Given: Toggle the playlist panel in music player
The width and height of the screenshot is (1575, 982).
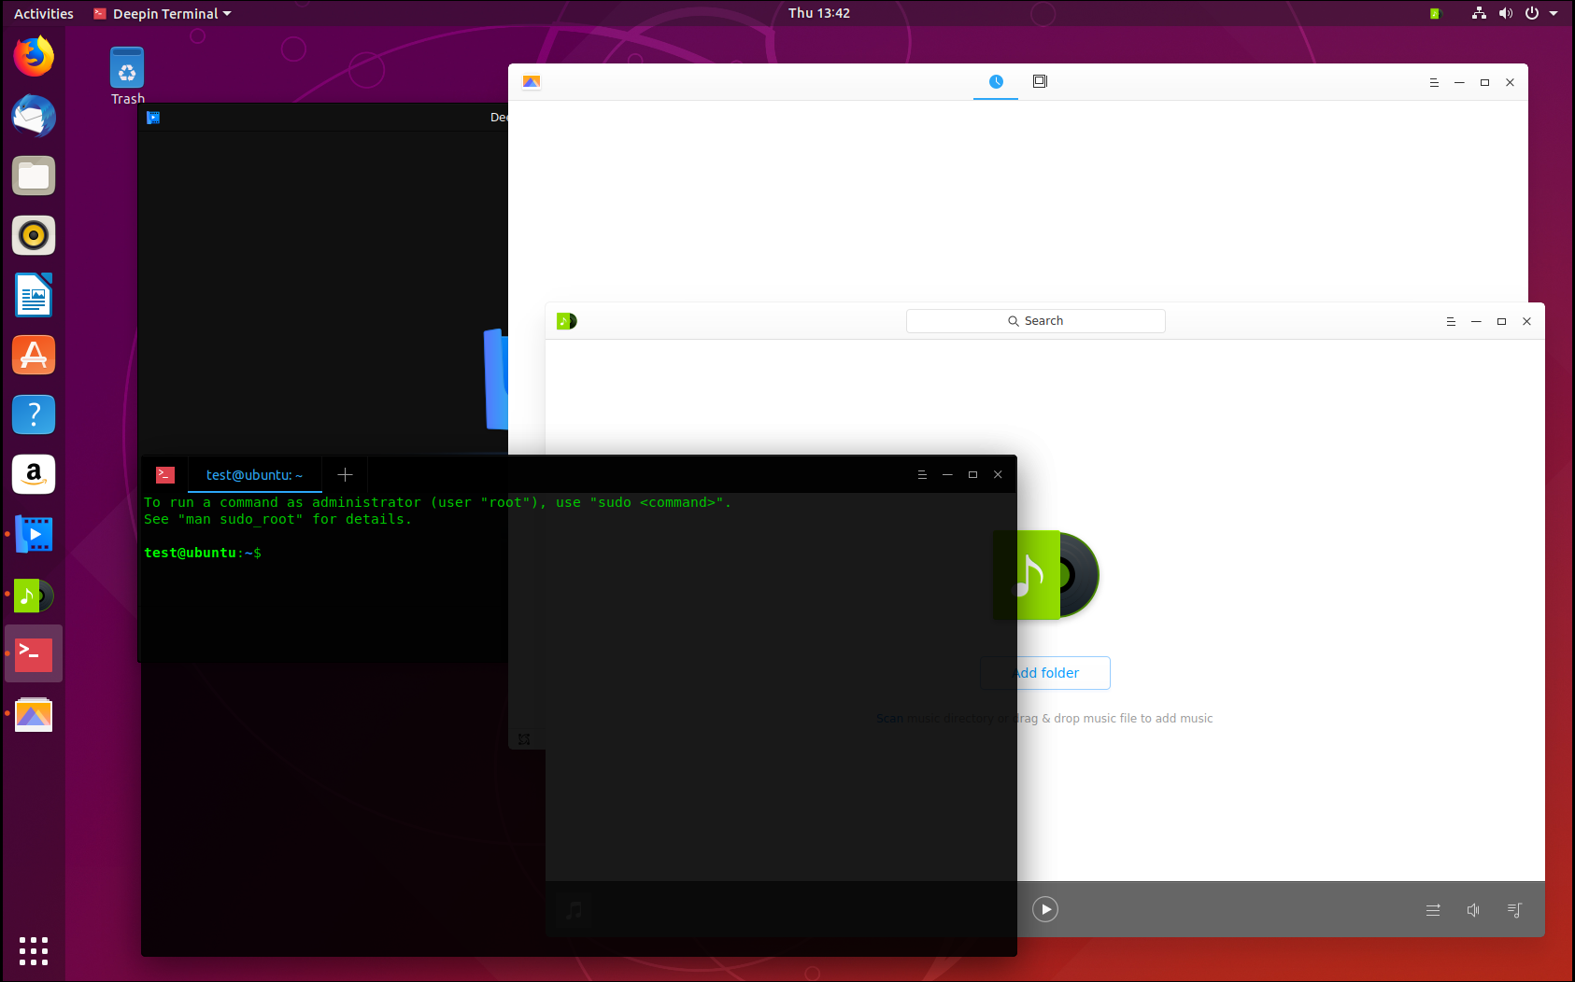Looking at the screenshot, I should coord(1514,910).
